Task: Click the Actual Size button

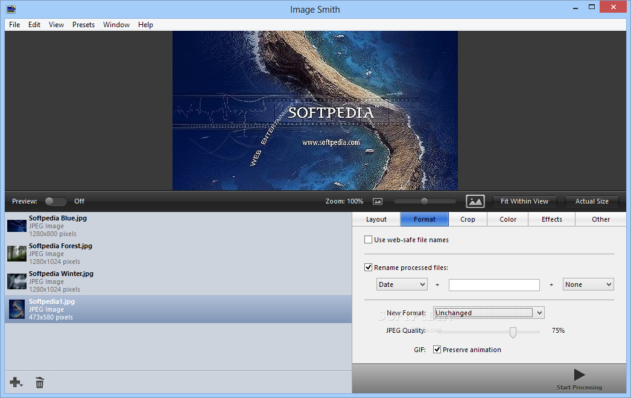Action: [592, 201]
